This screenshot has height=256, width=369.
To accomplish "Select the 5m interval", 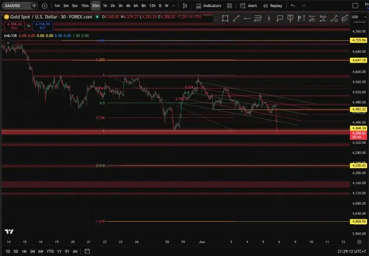I will (75, 6).
